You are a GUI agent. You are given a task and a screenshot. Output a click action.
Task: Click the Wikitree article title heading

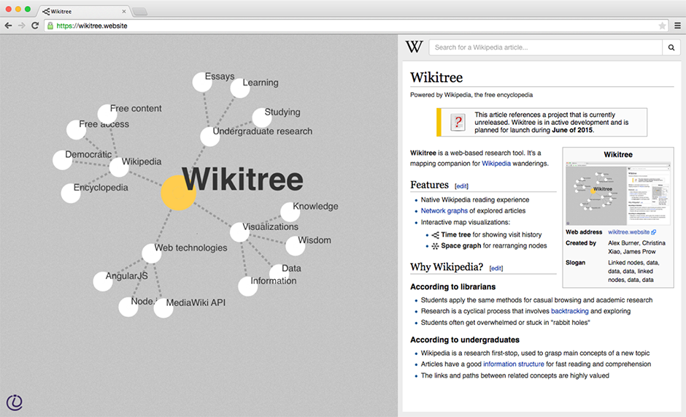click(x=436, y=77)
